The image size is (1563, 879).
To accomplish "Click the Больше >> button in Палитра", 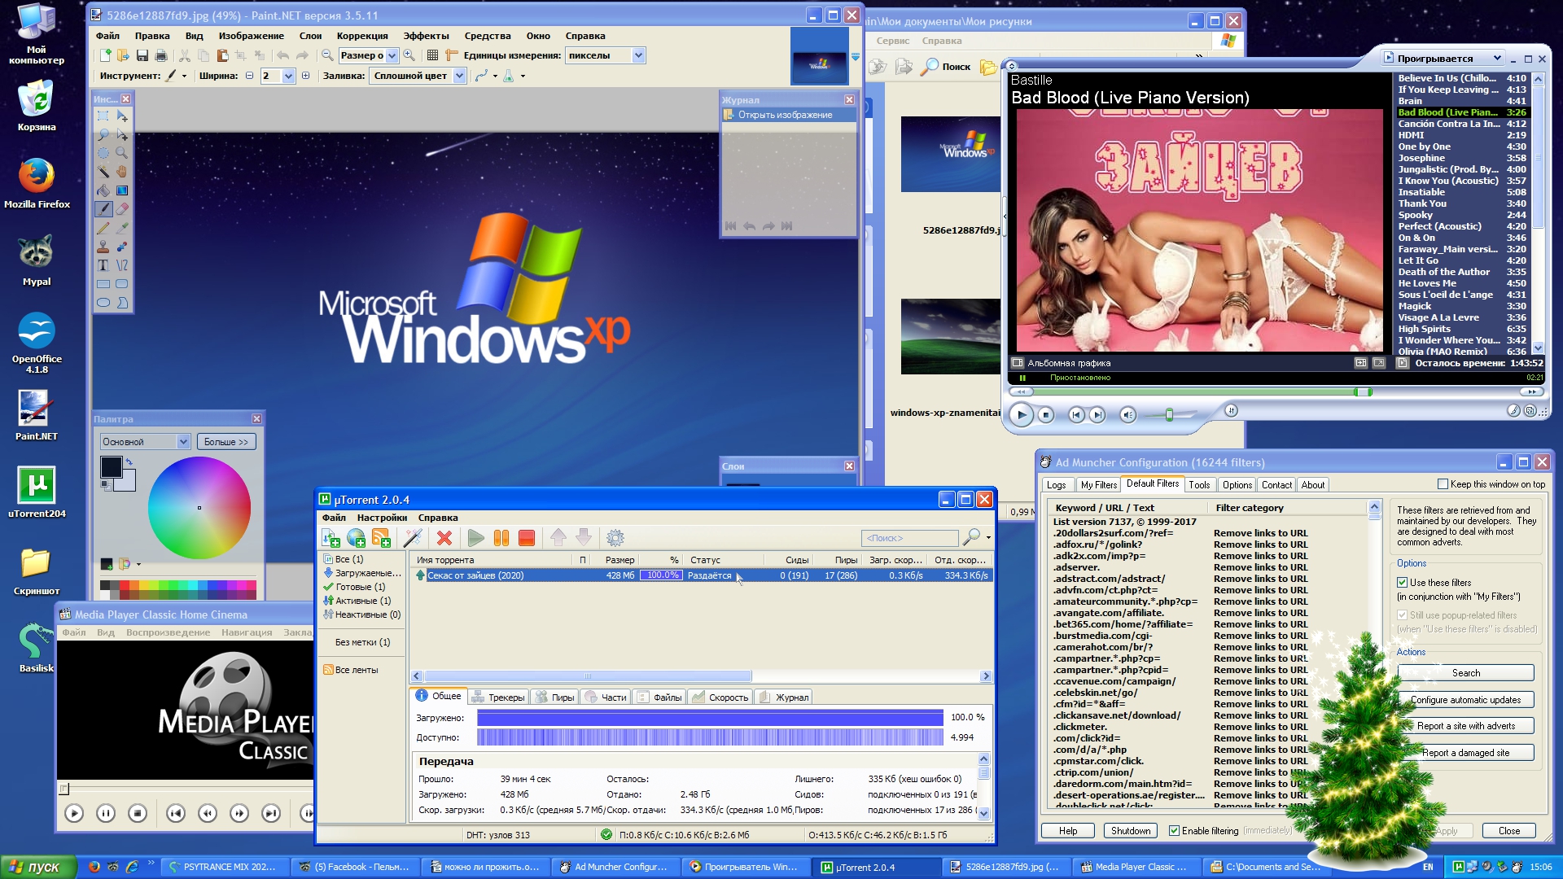I will coord(226,442).
